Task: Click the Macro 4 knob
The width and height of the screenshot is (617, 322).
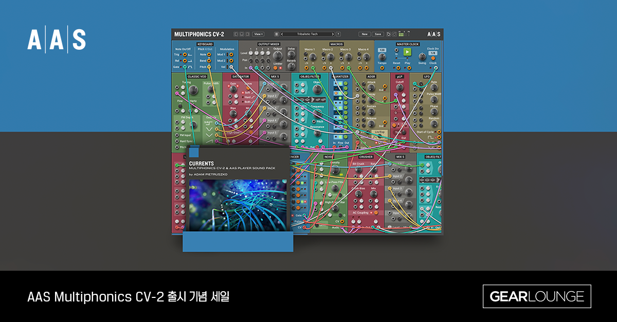Action: 366,57
